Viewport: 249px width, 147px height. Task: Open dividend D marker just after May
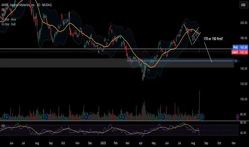click(x=163, y=117)
